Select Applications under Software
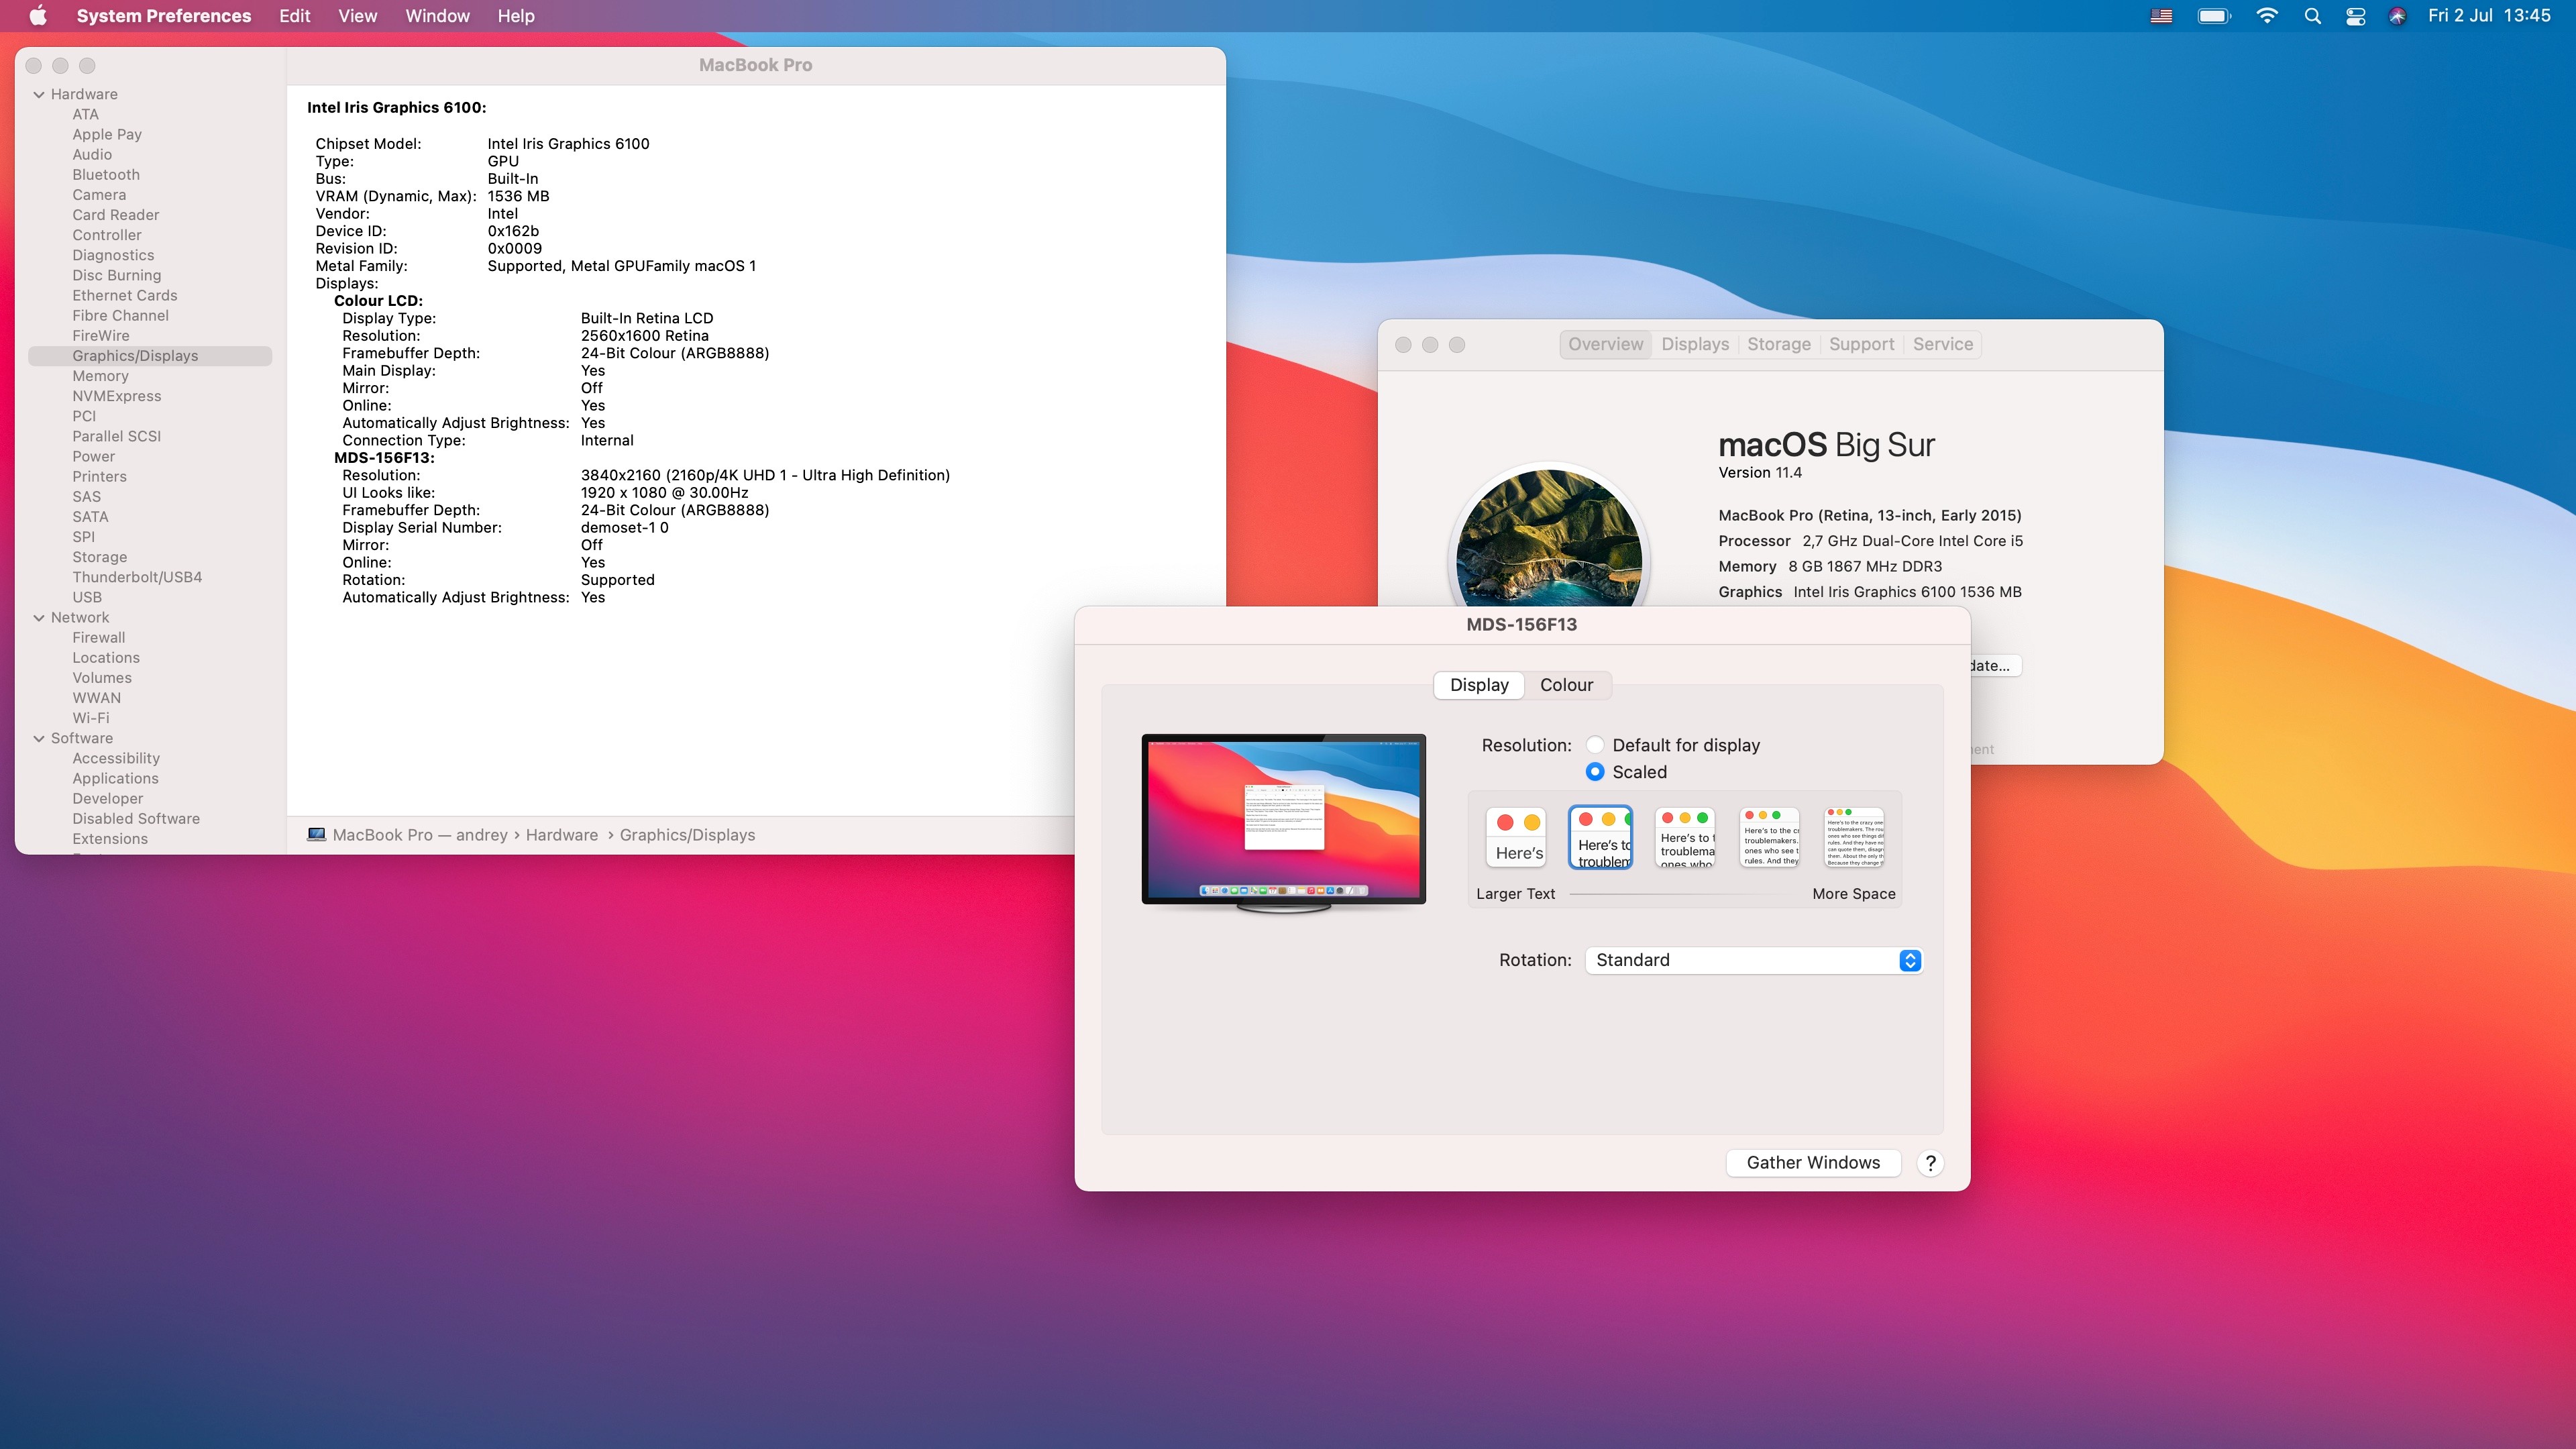Screen dimensions: 2576x1449 115,778
